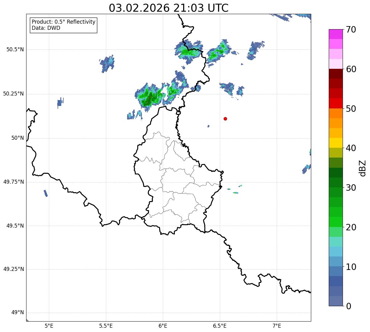The width and height of the screenshot is (370, 332).
Task: Click the "Product: 0.5° Reflectivity" label
Action: click(x=64, y=22)
